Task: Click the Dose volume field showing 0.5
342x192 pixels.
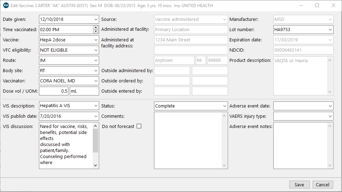Action: (54, 91)
